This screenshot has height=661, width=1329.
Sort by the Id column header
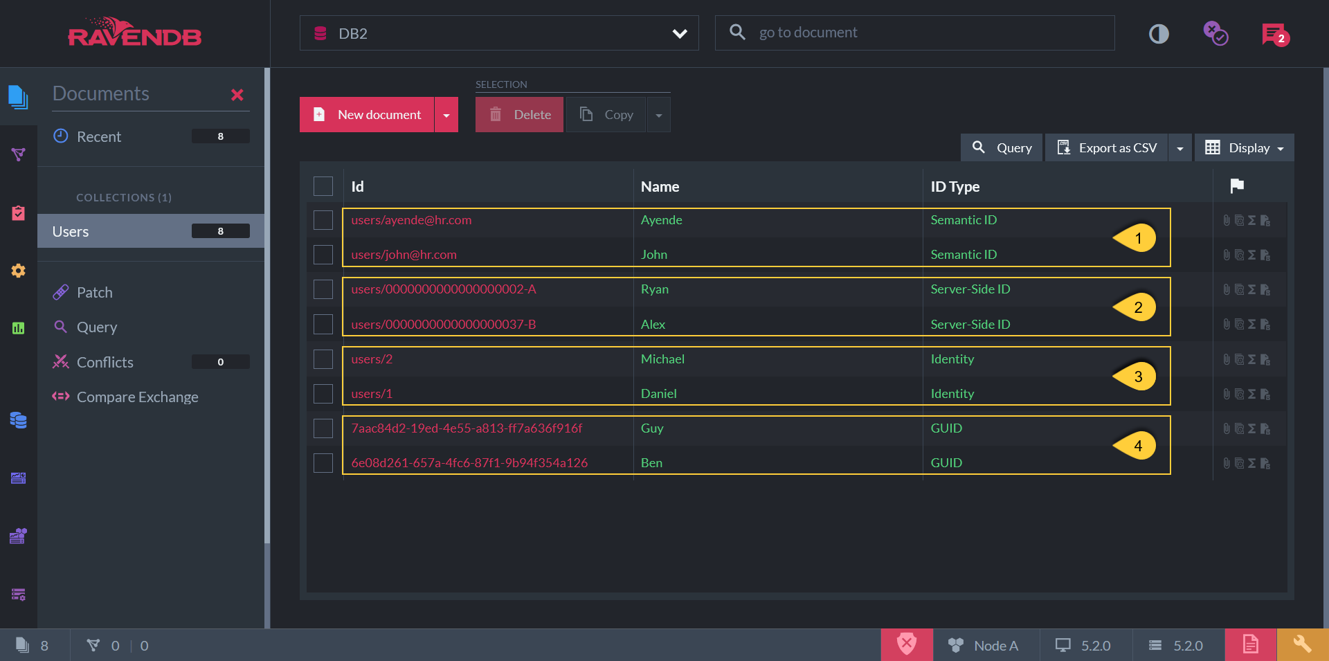[x=357, y=186]
